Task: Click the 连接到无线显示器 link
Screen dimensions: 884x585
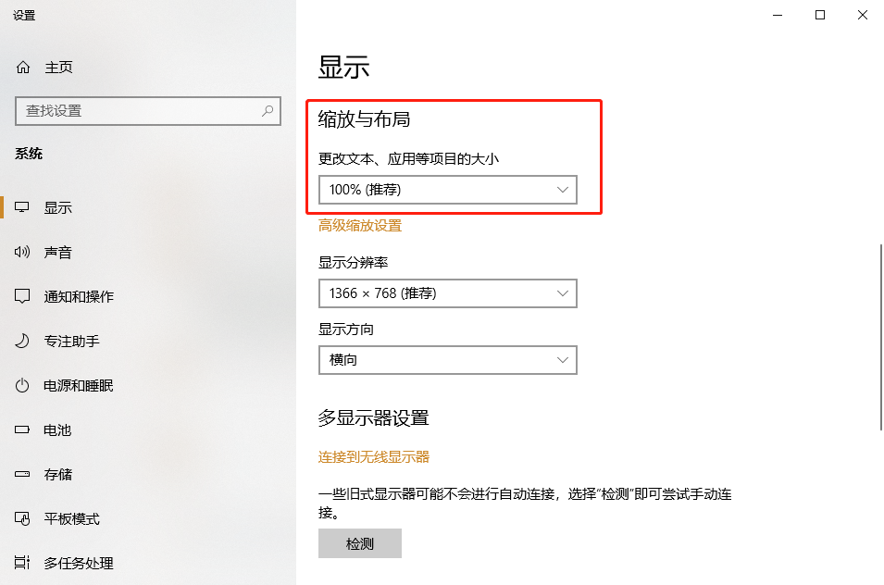Action: [374, 456]
